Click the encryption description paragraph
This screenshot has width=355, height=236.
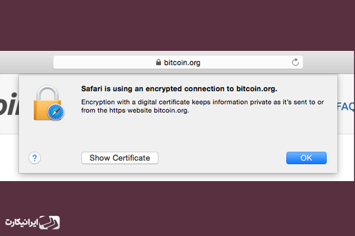(x=202, y=106)
